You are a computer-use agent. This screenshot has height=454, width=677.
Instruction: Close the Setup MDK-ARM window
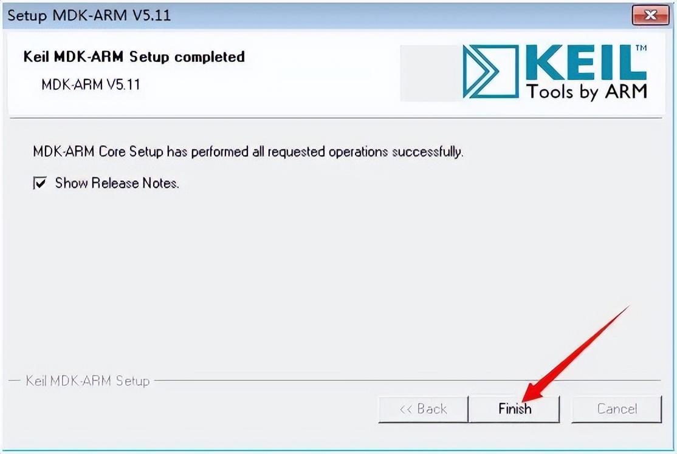[650, 16]
